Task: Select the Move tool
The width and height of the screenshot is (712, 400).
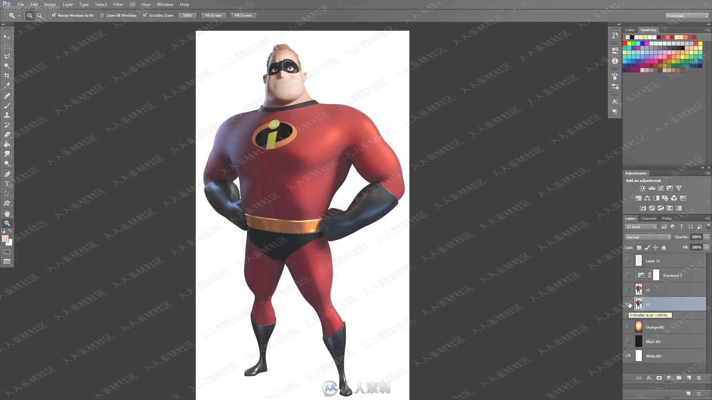Action: (x=7, y=37)
